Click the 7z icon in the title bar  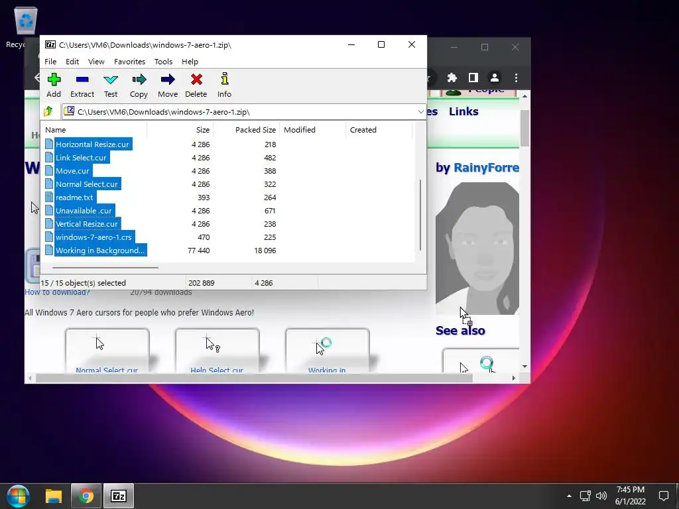(x=50, y=44)
